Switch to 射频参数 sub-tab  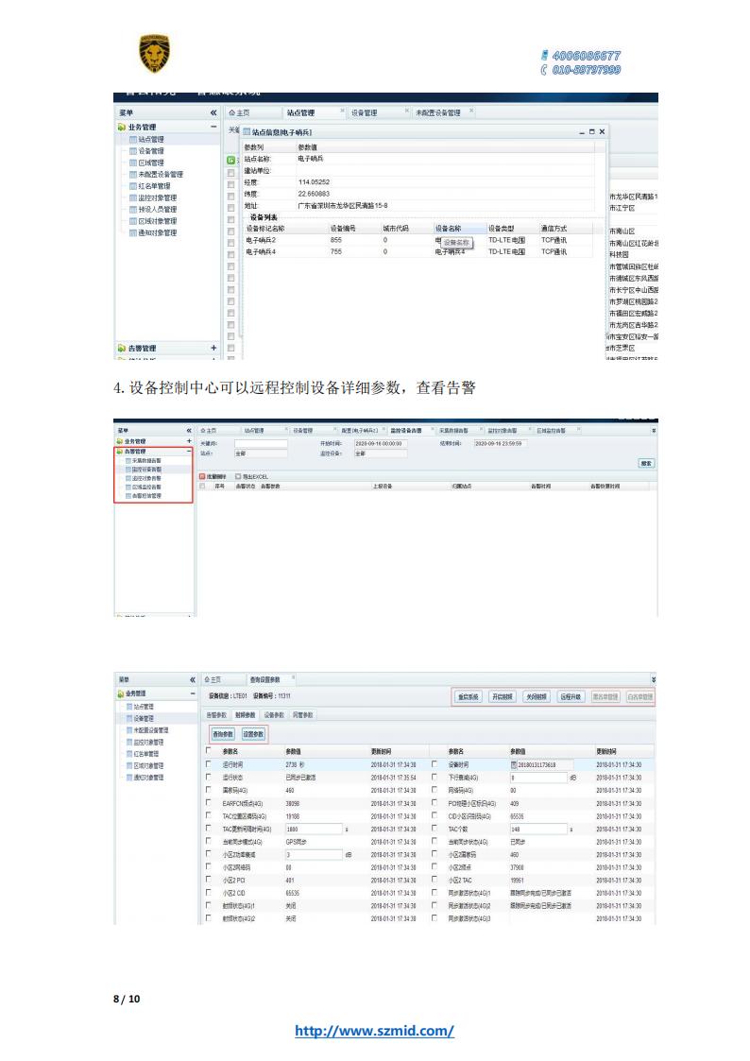coord(245,714)
